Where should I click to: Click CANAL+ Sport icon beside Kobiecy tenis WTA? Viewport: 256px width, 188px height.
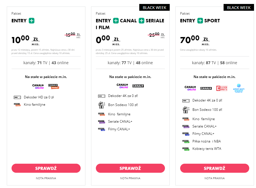click(x=186, y=149)
